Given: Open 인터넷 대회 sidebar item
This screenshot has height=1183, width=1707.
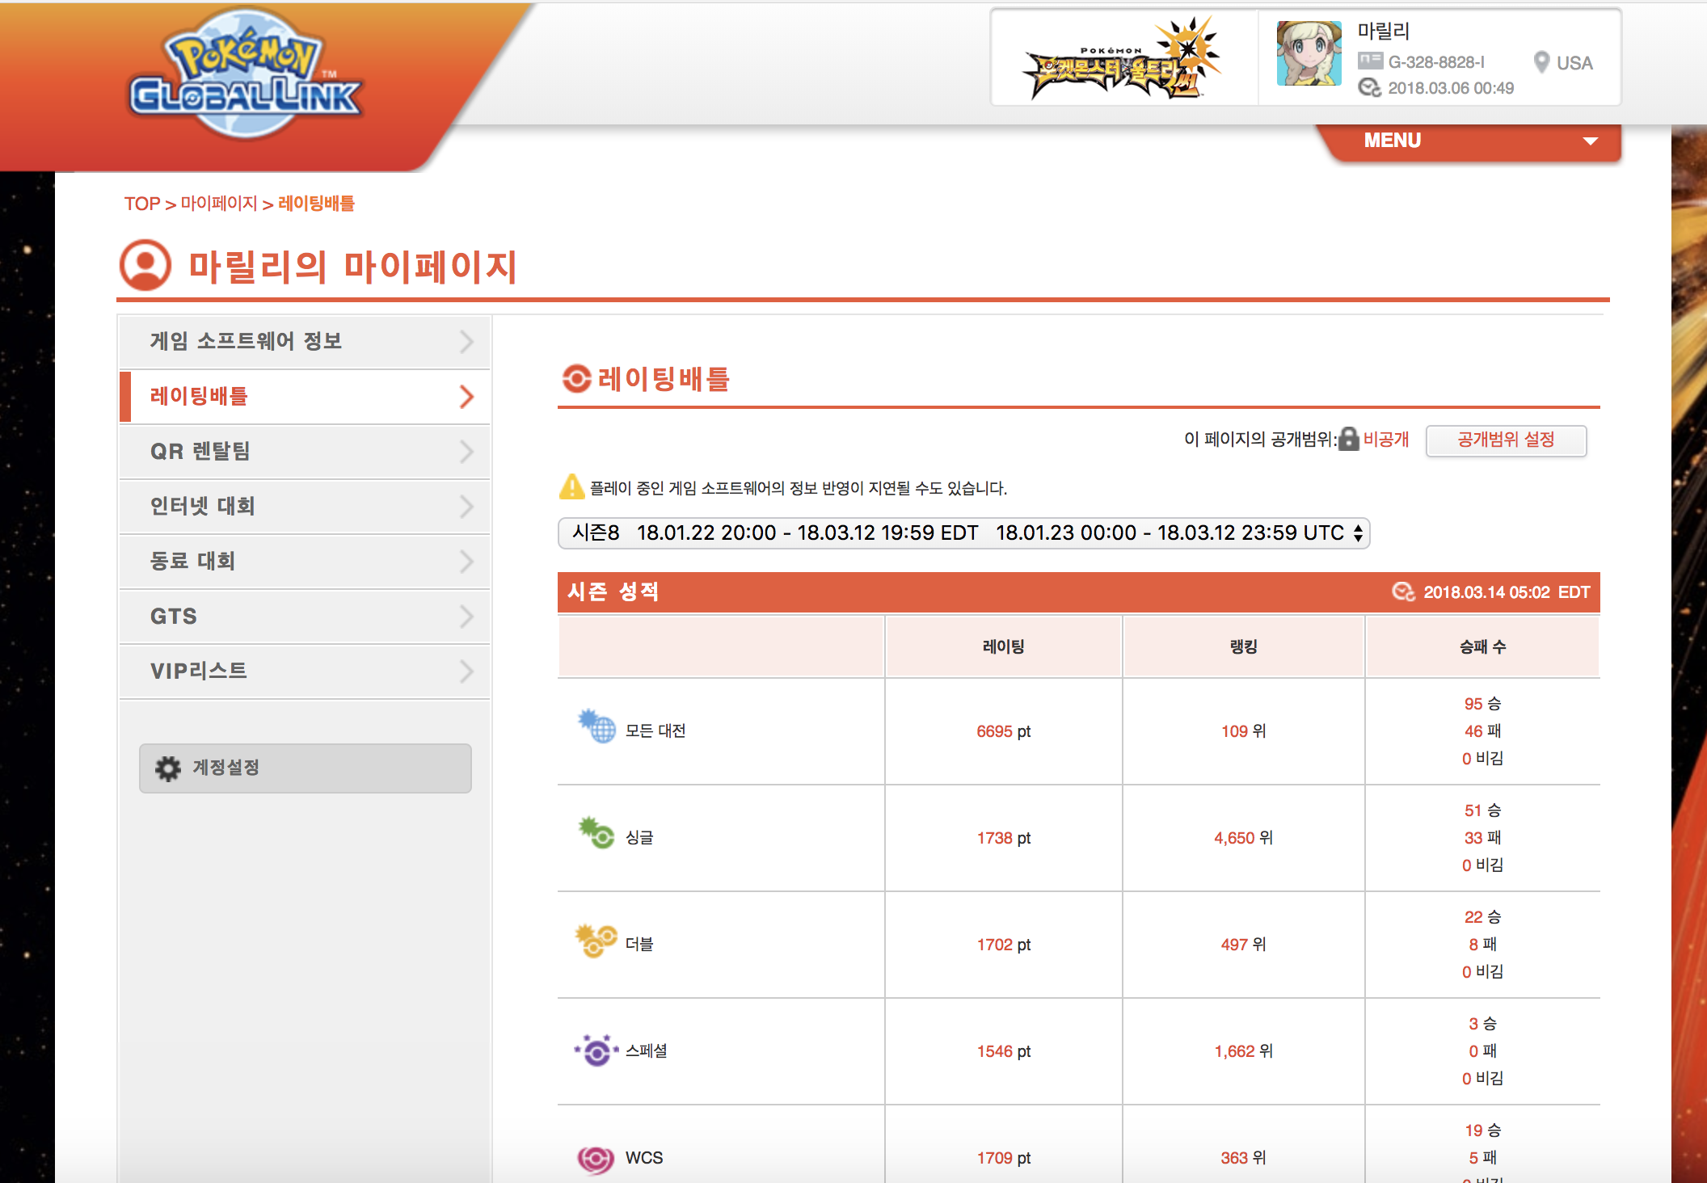Looking at the screenshot, I should pos(305,507).
